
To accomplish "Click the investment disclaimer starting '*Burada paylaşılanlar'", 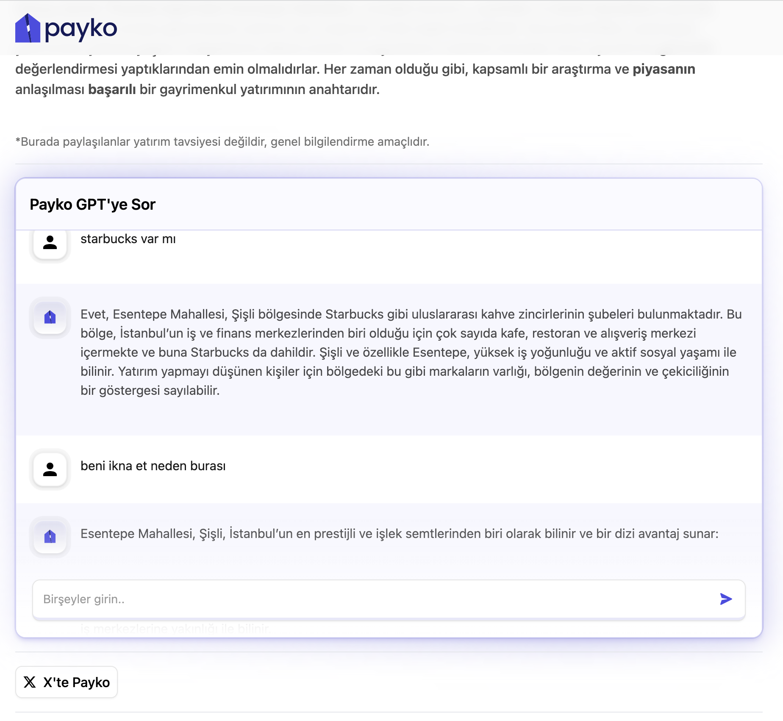I will [222, 141].
